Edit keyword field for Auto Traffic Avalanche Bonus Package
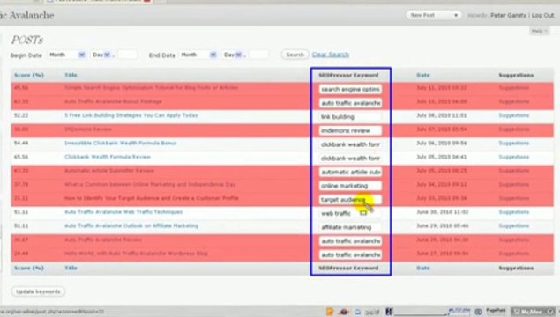Image resolution: width=560 pixels, height=317 pixels. tap(350, 103)
